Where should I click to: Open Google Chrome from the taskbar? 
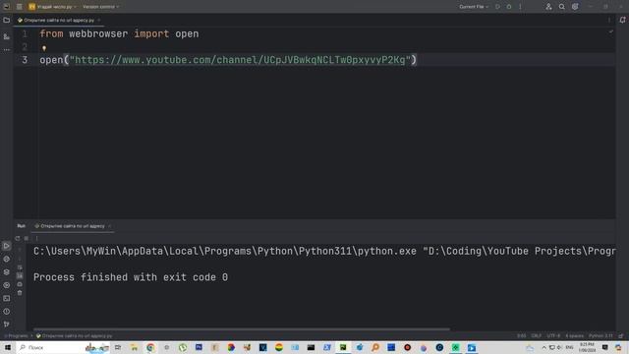[150, 347]
